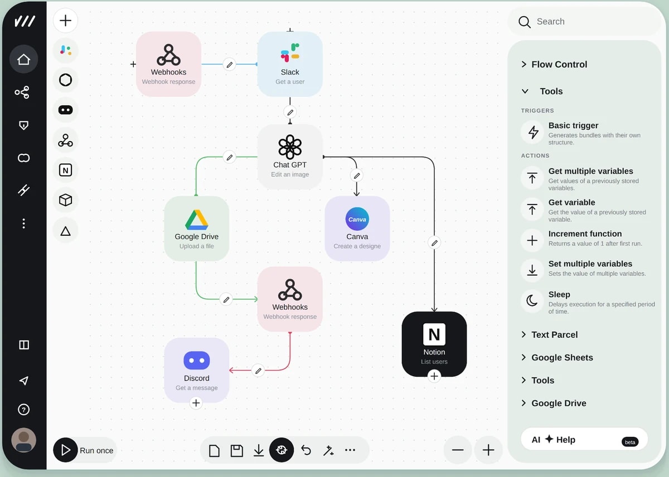
Task: Expand the Google Drive section
Action: point(554,403)
